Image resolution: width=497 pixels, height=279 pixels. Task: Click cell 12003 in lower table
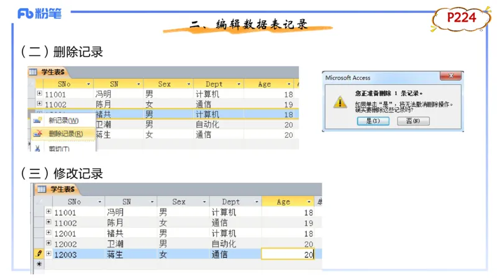tap(65, 255)
